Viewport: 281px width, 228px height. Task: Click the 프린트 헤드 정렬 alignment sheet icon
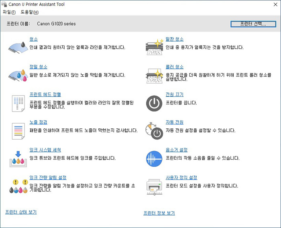(18, 103)
